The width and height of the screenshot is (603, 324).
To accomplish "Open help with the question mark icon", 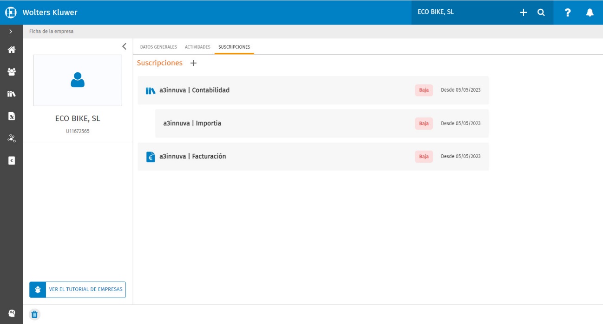I will (568, 13).
